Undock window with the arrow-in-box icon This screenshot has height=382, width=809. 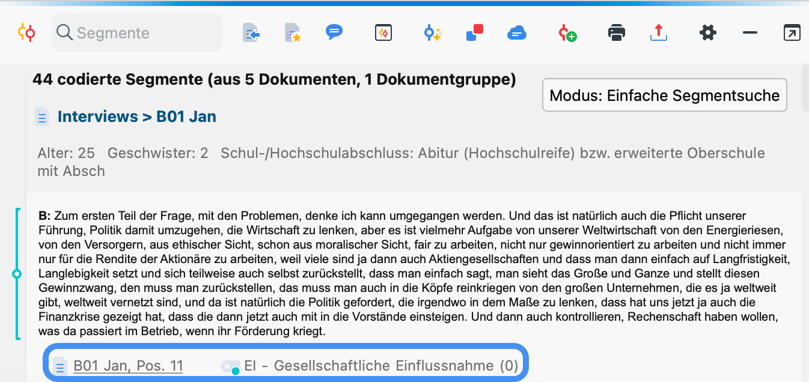792,32
